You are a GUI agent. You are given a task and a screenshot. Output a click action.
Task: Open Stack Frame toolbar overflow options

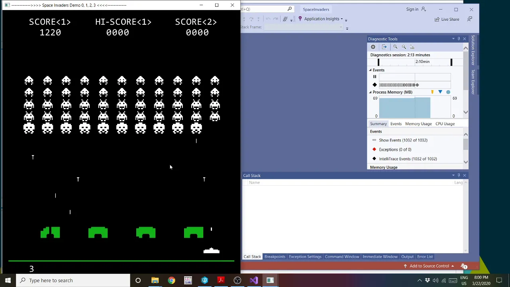pyautogui.click(x=347, y=28)
